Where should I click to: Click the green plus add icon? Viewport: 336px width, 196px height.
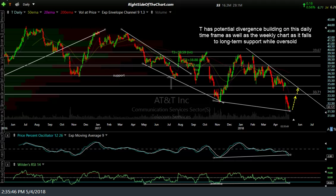click(4, 4)
